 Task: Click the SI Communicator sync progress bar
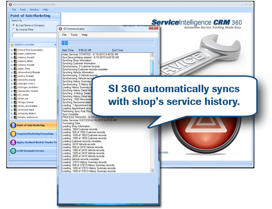point(108,43)
